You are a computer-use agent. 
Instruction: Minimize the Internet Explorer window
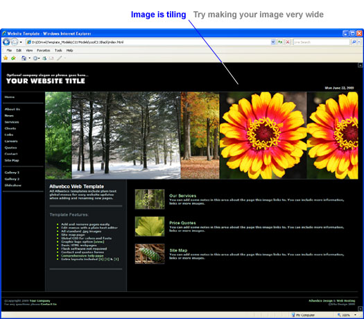click(346, 33)
